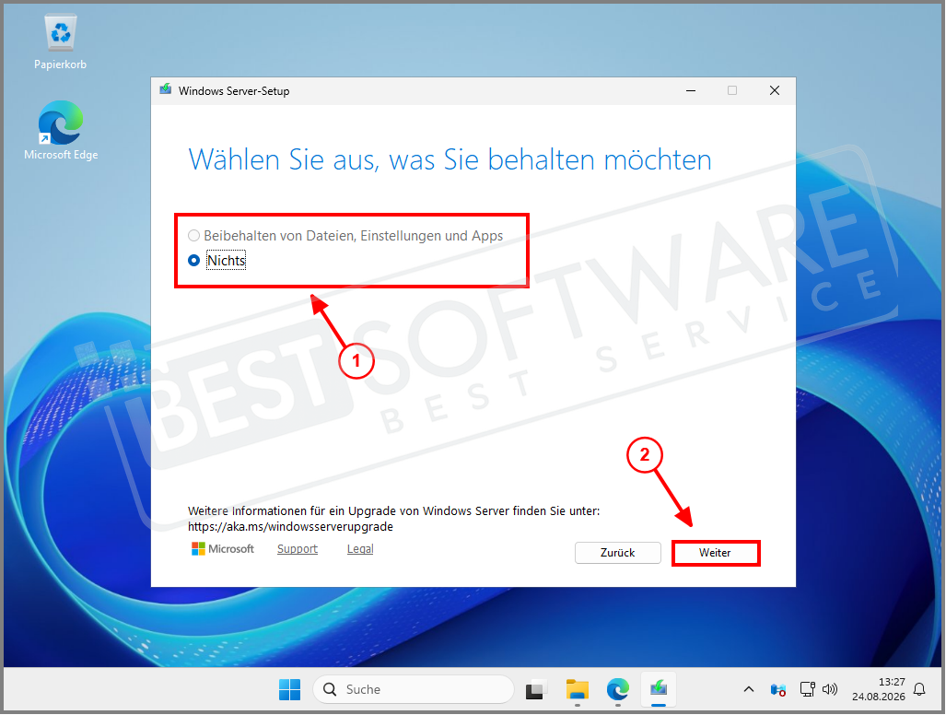Click the Weiter button
This screenshot has width=946, height=715.
point(716,553)
